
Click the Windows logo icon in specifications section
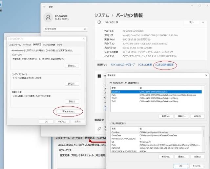(99, 76)
